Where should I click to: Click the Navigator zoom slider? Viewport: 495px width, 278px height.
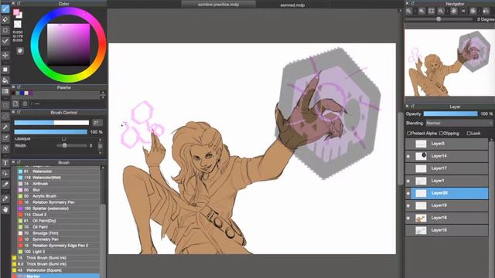click(x=439, y=19)
